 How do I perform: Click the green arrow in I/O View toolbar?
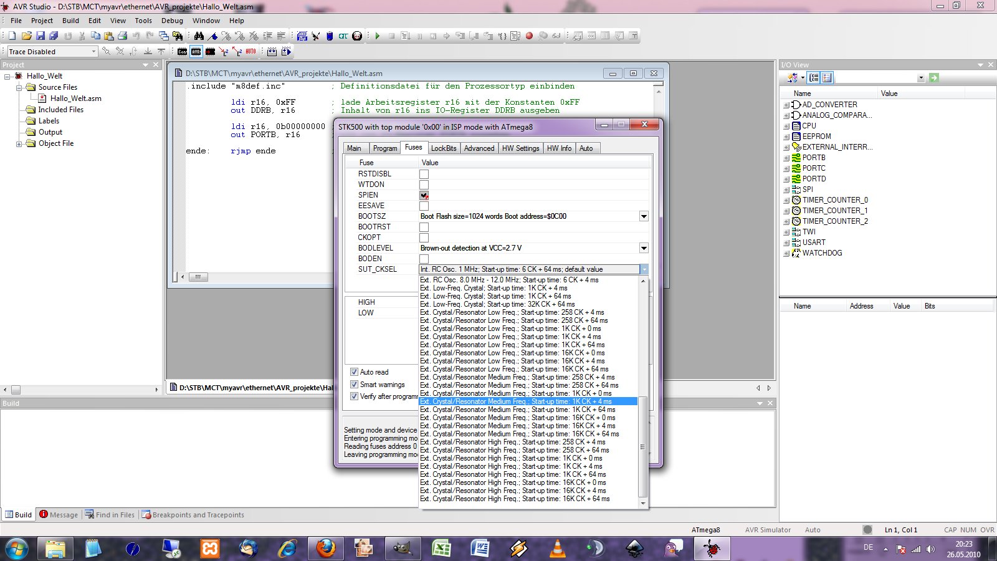point(933,78)
